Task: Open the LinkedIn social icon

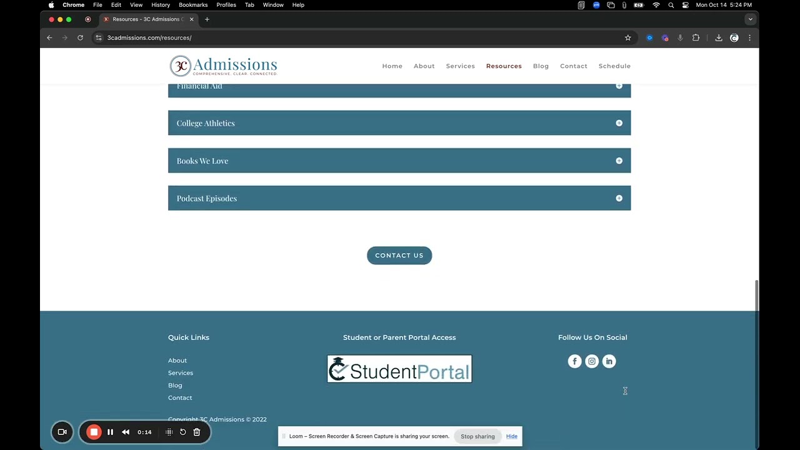Action: tap(609, 361)
